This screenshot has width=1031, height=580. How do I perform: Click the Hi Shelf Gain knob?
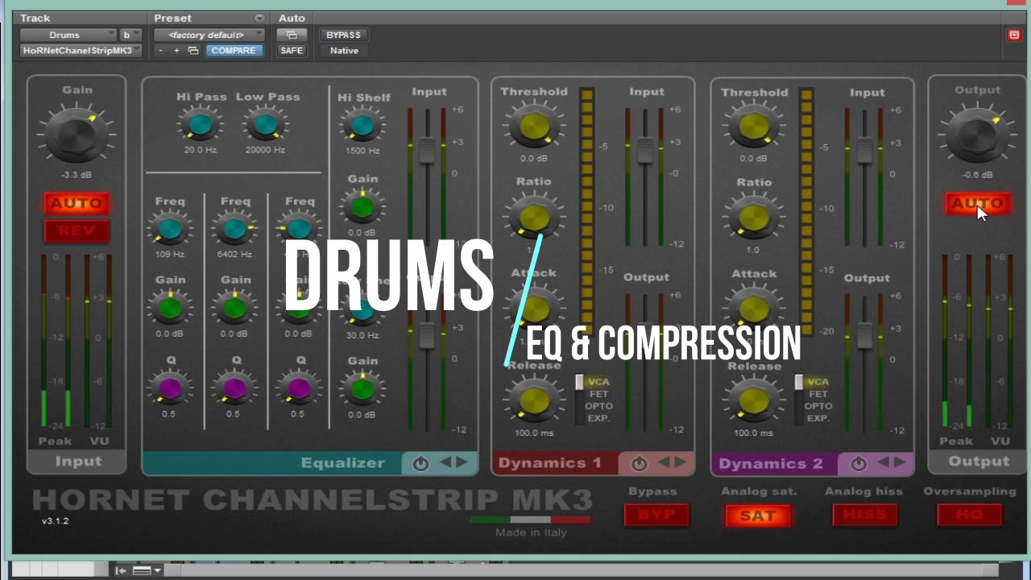(362, 207)
